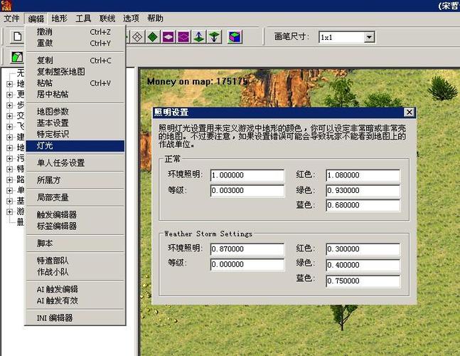Click the purple flat tile toolbar icon
460x356 pixels.
coord(168,36)
